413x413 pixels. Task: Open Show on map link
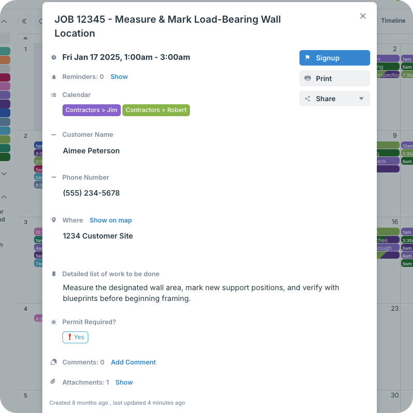click(x=110, y=220)
